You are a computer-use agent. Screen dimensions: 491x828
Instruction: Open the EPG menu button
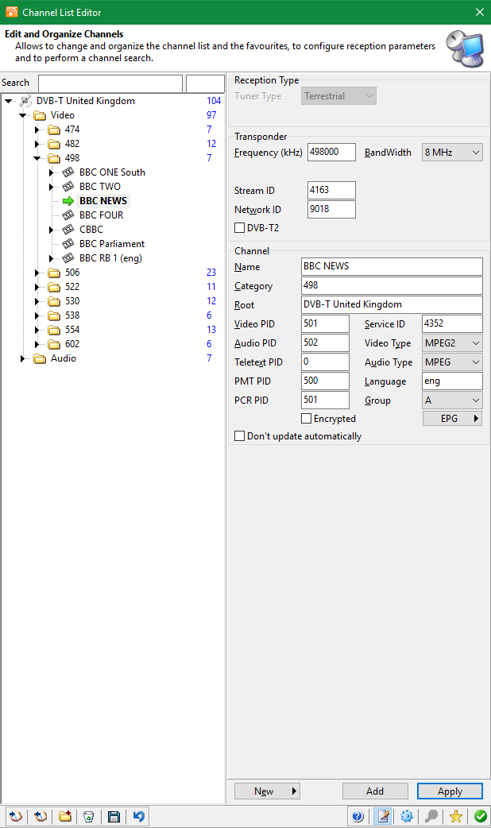click(x=452, y=419)
